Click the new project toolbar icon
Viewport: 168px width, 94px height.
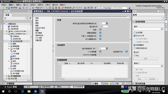pos(3,8)
